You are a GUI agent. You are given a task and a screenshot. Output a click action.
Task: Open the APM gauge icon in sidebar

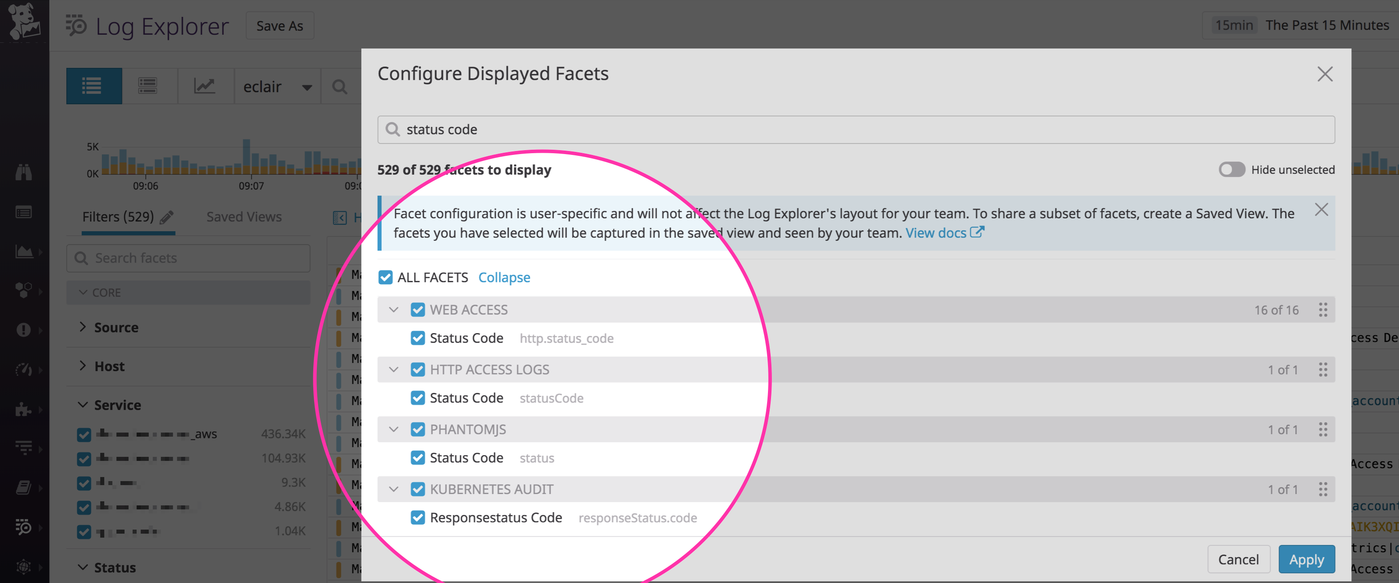pyautogui.click(x=25, y=370)
